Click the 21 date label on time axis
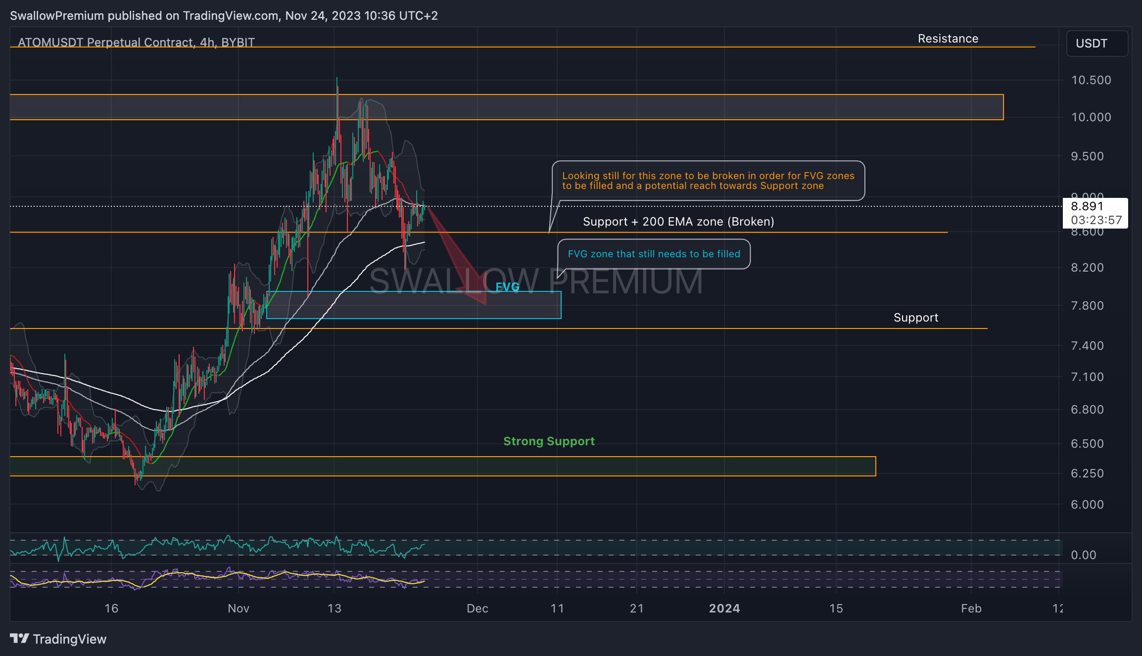This screenshot has width=1142, height=656. tap(637, 609)
